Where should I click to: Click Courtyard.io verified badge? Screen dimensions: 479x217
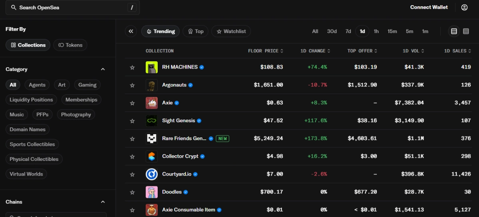[x=196, y=174]
